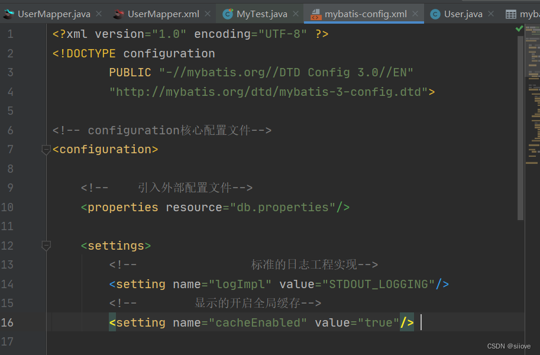Click the opening configuration tag text

[105, 150]
